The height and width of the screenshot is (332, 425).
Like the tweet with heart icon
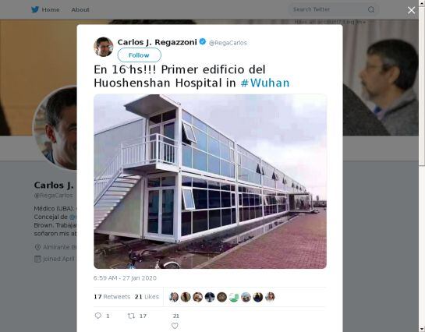[175, 326]
